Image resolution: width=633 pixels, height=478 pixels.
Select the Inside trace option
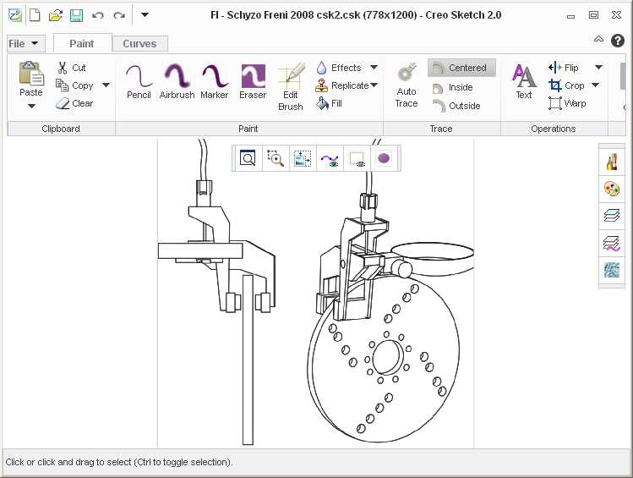click(x=452, y=87)
